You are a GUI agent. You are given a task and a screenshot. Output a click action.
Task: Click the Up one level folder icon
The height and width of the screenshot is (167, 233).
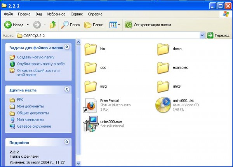[x=53, y=25]
